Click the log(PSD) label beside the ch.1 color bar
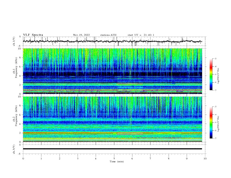Viewport: 231px width, 178px height. [x=218, y=76]
